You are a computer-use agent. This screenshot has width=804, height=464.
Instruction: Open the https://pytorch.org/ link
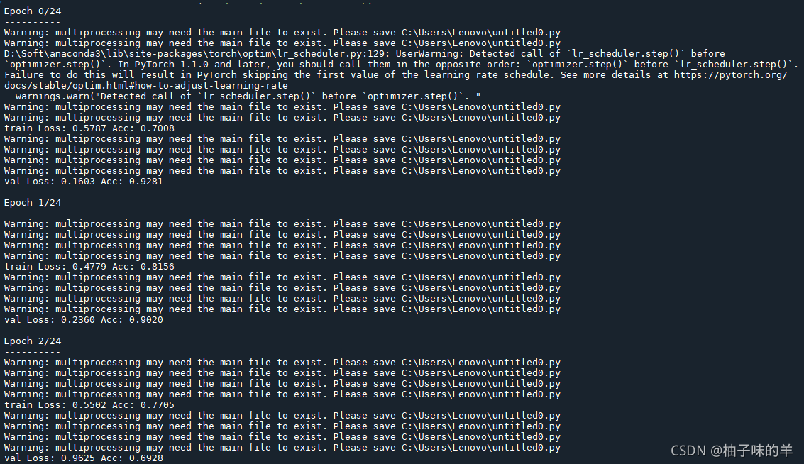(x=729, y=75)
